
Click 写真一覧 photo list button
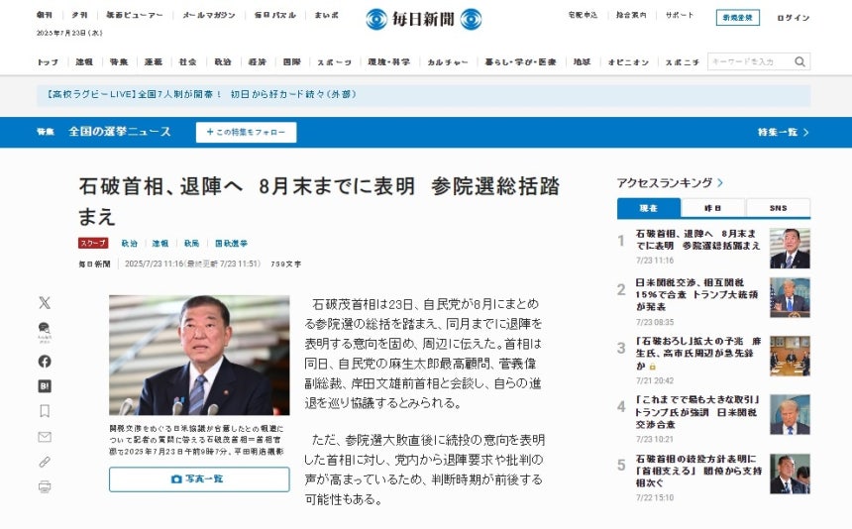pos(199,479)
